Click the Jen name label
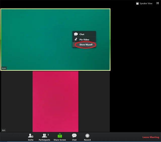 3,130
